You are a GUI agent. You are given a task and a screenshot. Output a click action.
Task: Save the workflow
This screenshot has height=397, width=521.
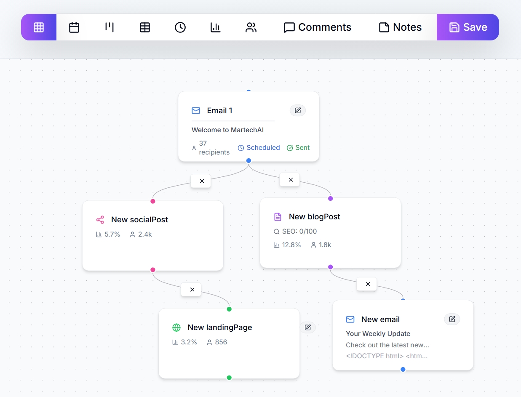468,27
